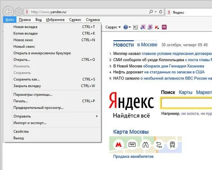The width and height of the screenshot is (212, 170).
Task: Open the address bar autocomplete dropdown arrow
Action: coord(156,12)
